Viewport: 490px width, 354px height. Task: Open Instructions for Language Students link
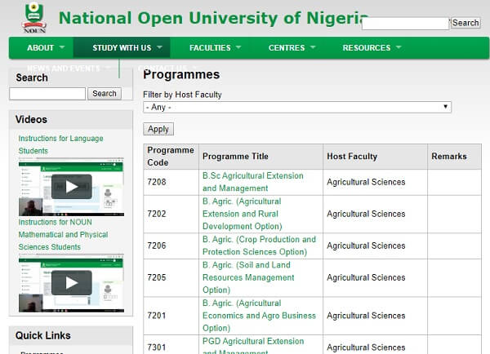click(60, 144)
